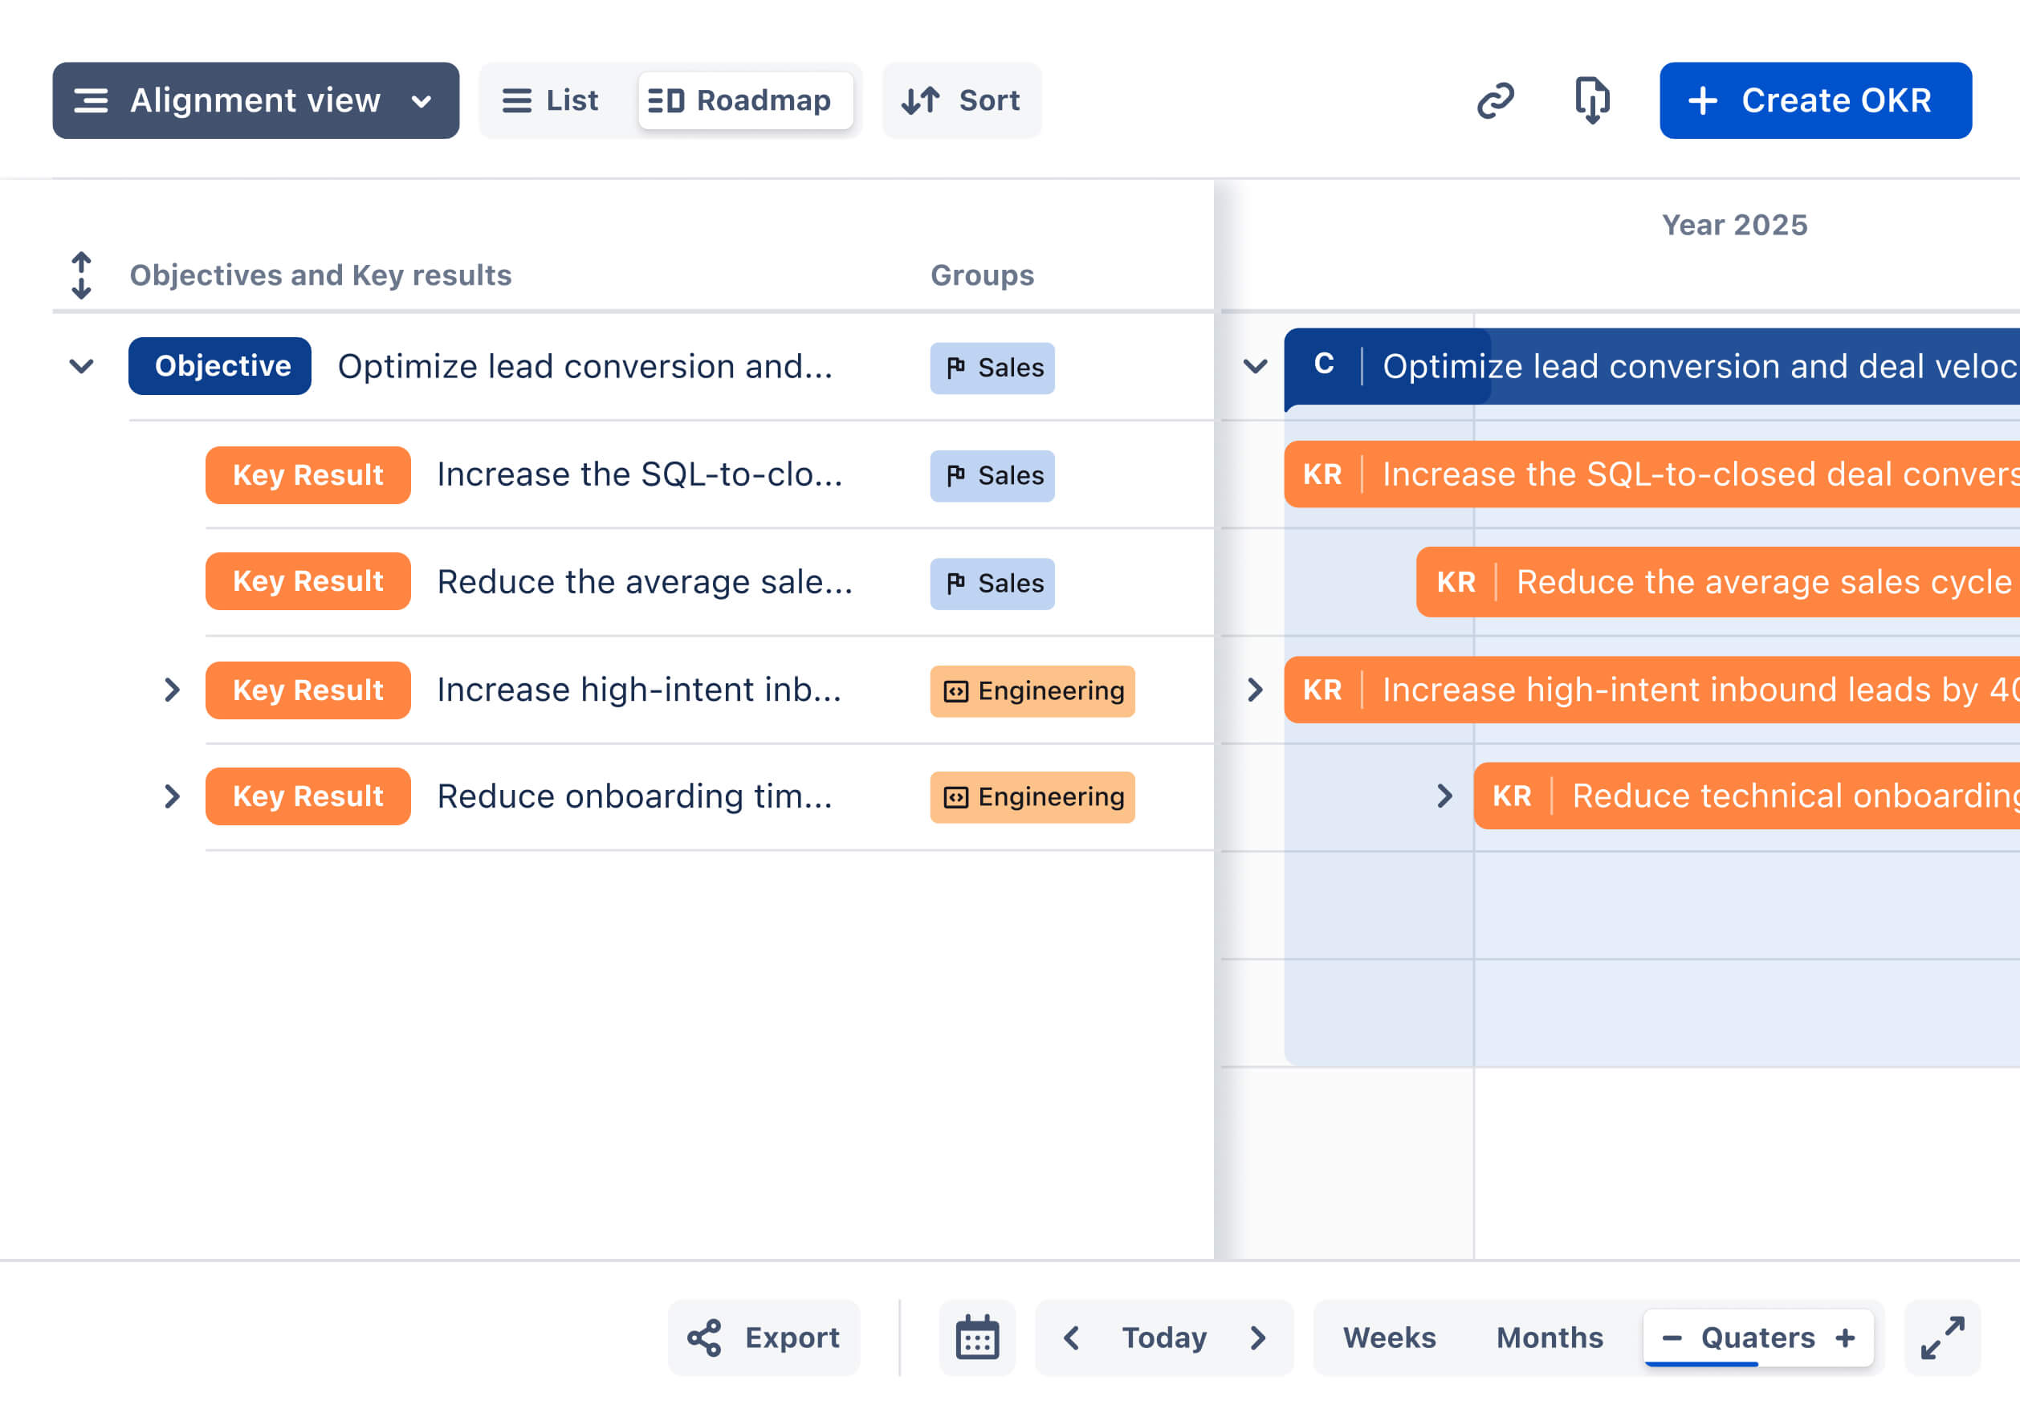Viewport: 2020px width, 1413px height.
Task: Select the Sales tag on Increase the SQL-to-clo... row
Action: tap(992, 476)
